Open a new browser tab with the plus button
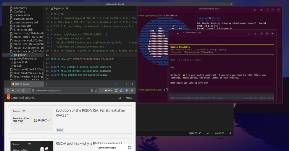 [x=47, y=84]
